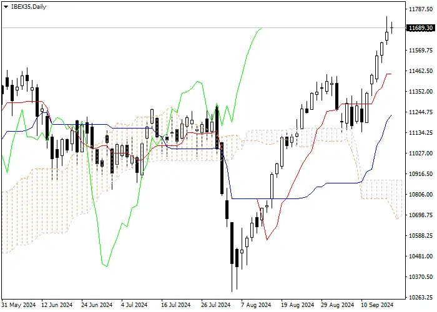Screen dimensions: 437x312
Task: Click the 11352.00 price axis label
Action: (x=421, y=92)
